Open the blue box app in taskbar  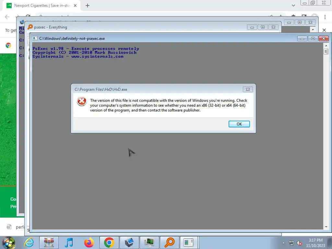click(129, 243)
